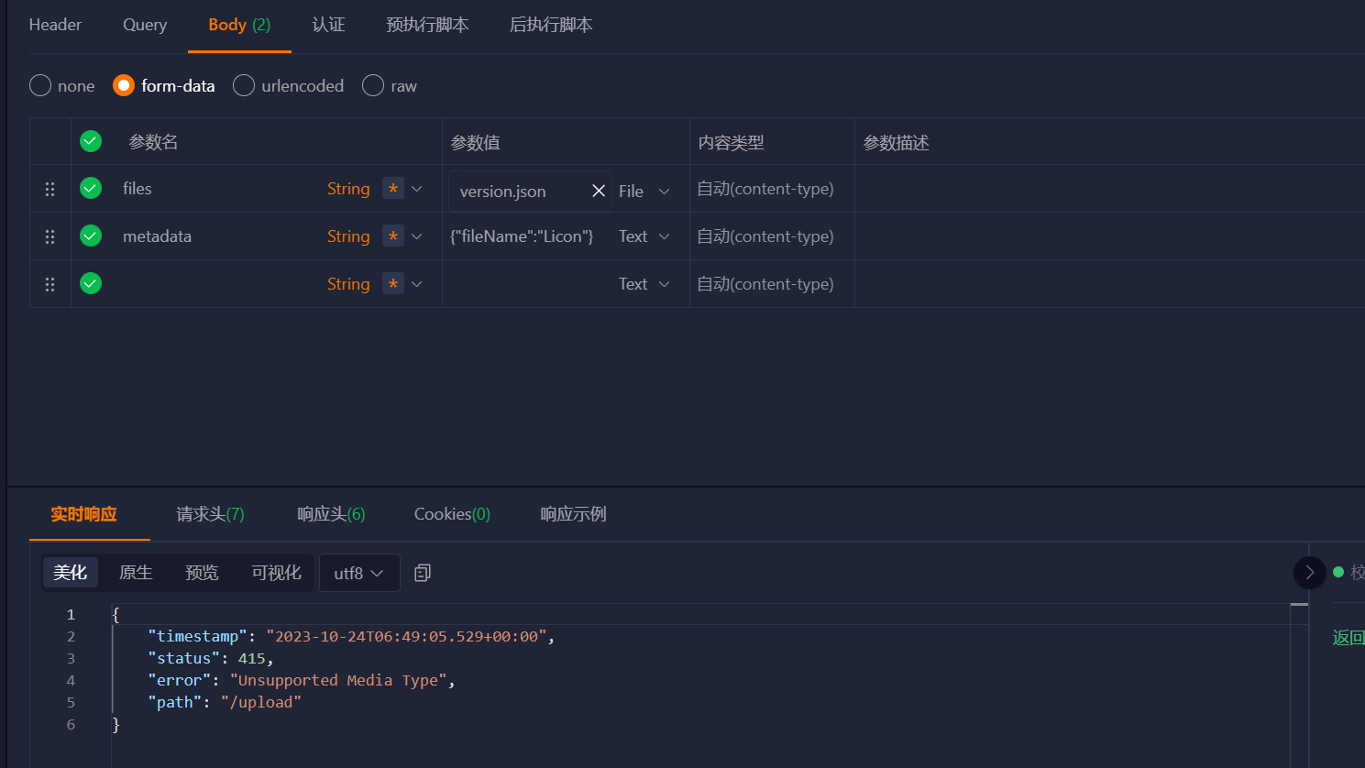Click the drag handle of the empty row
Screen dimensions: 1365x768
(x=50, y=284)
